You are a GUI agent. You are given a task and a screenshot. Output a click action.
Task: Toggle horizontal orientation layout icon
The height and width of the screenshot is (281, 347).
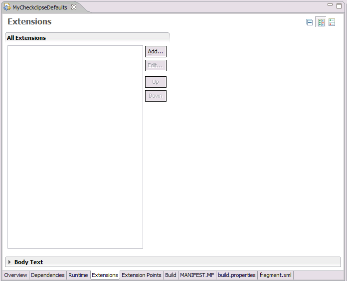(321, 22)
